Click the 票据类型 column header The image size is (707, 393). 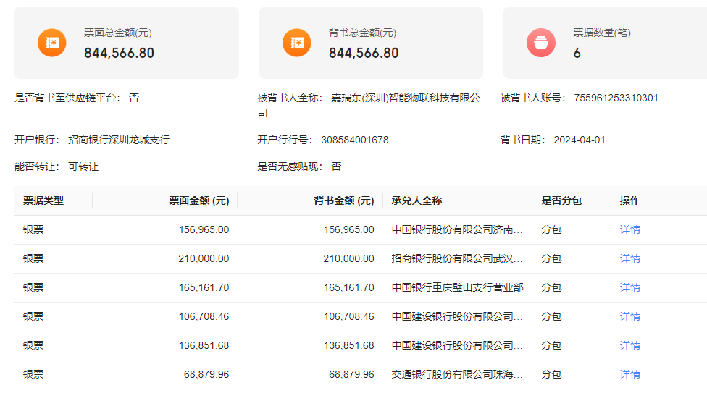coord(43,200)
